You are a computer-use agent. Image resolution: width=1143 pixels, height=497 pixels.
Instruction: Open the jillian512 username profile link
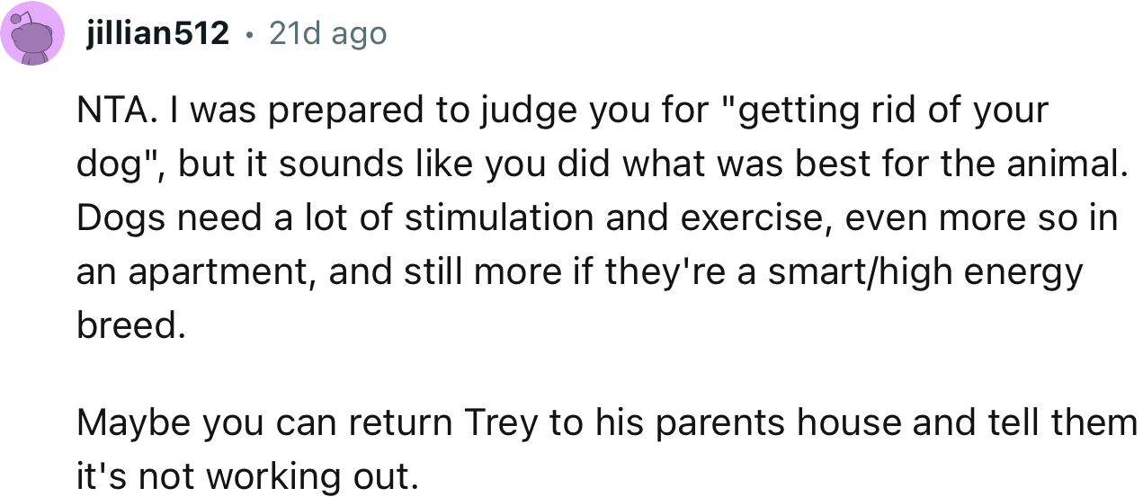tap(157, 34)
